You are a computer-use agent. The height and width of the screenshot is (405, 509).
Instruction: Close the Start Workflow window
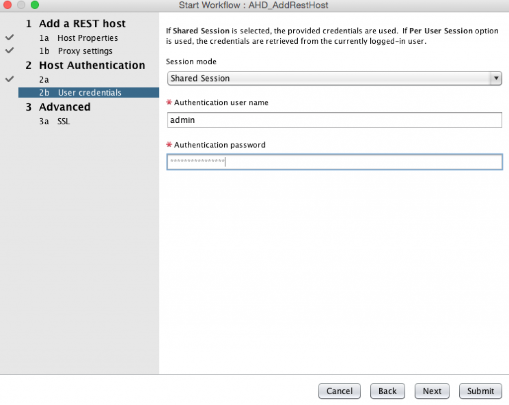coord(7,5)
